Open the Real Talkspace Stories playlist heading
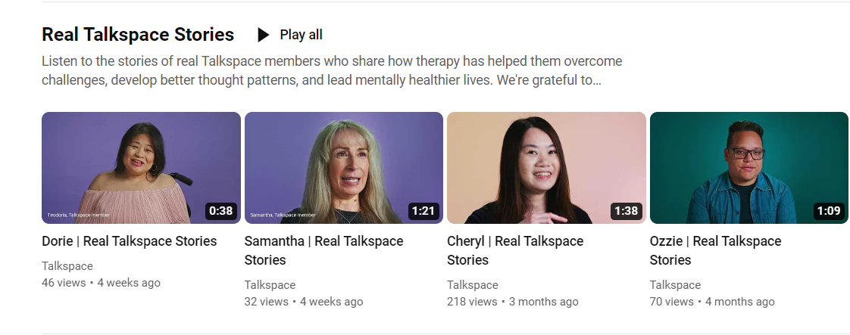The width and height of the screenshot is (850, 335). click(138, 35)
